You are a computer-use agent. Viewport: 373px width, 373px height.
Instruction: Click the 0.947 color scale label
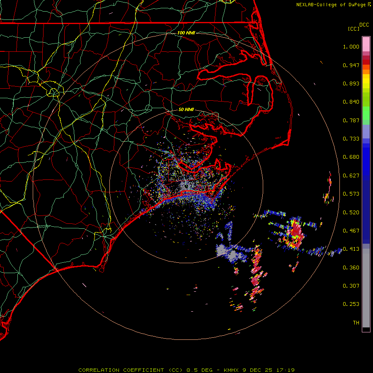pos(351,65)
